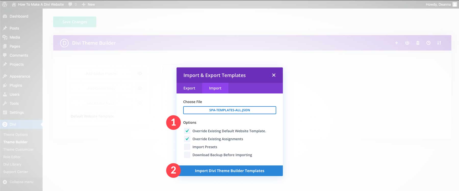Open the Role Editor
This screenshot has width=459, height=191.
(12, 157)
